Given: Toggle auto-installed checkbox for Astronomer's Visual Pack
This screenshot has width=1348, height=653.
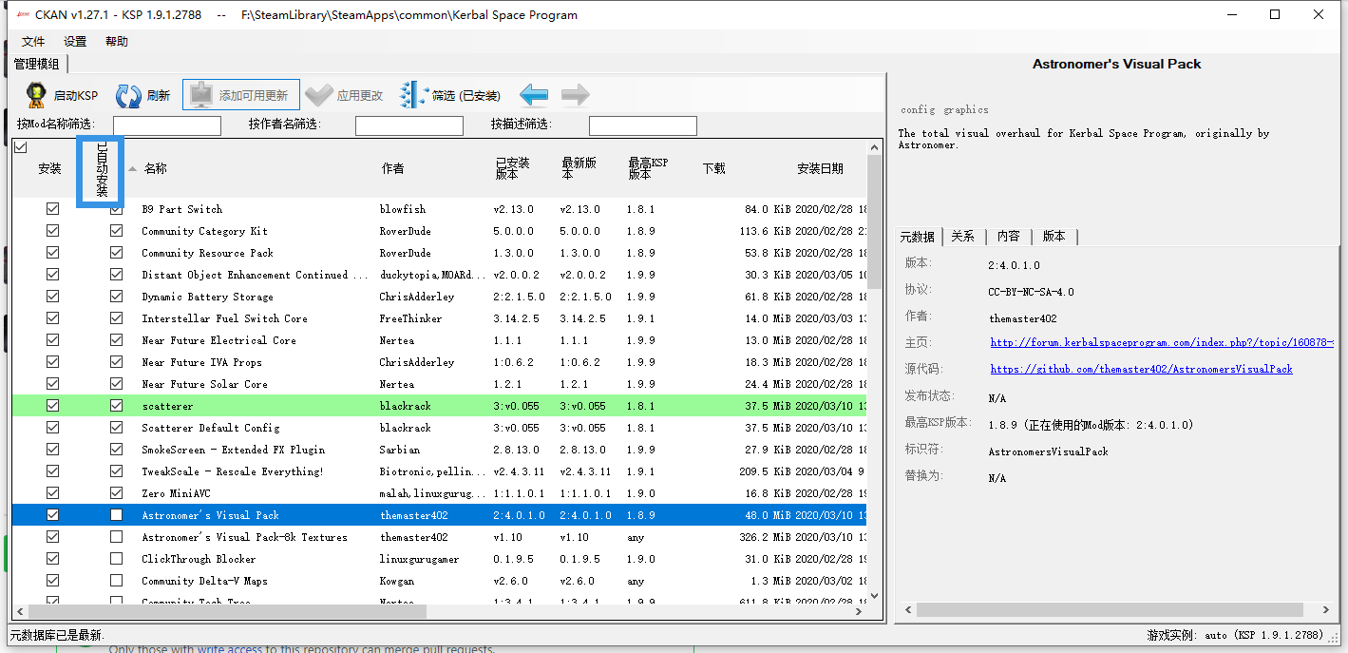Looking at the screenshot, I should [x=116, y=515].
